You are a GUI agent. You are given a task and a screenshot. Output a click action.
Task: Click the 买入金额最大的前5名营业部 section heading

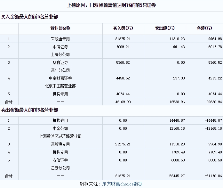tap(29, 17)
